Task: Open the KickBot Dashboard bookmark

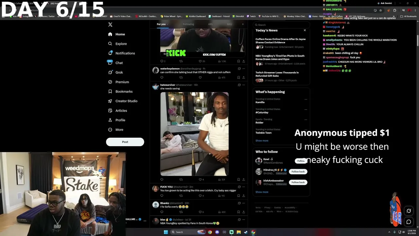Action: 195,16
